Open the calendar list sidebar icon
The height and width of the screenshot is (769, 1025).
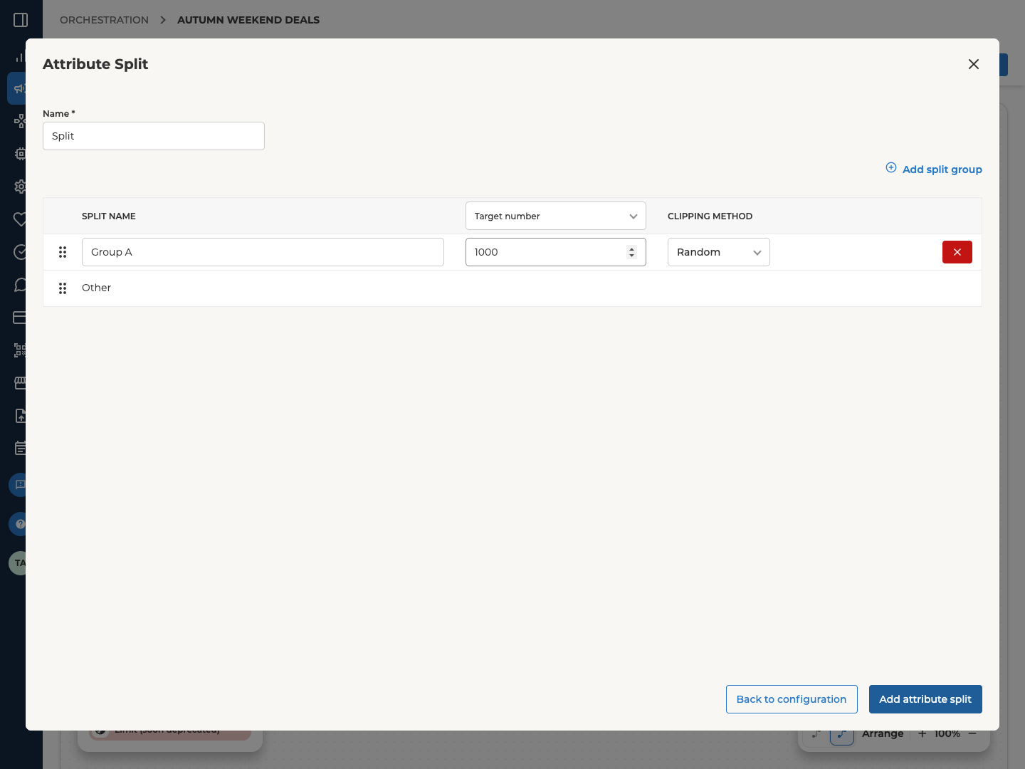tap(19, 449)
